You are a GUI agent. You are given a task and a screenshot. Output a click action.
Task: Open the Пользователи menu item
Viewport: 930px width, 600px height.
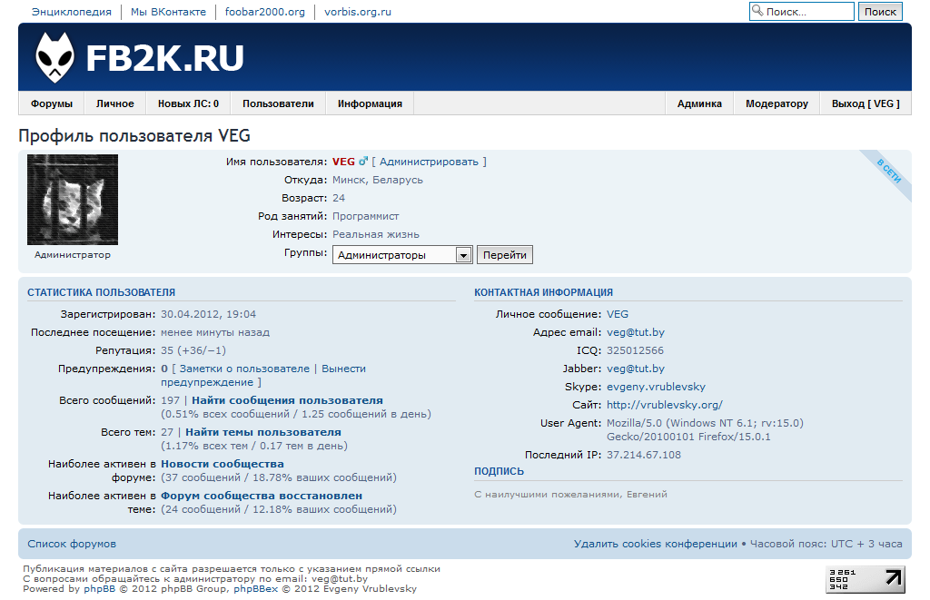278,103
